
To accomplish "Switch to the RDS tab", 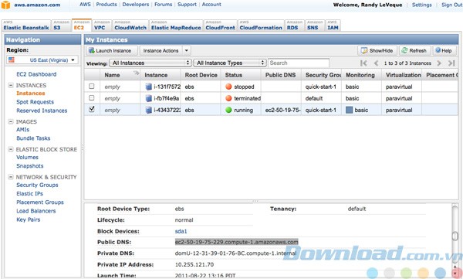I will [295, 26].
